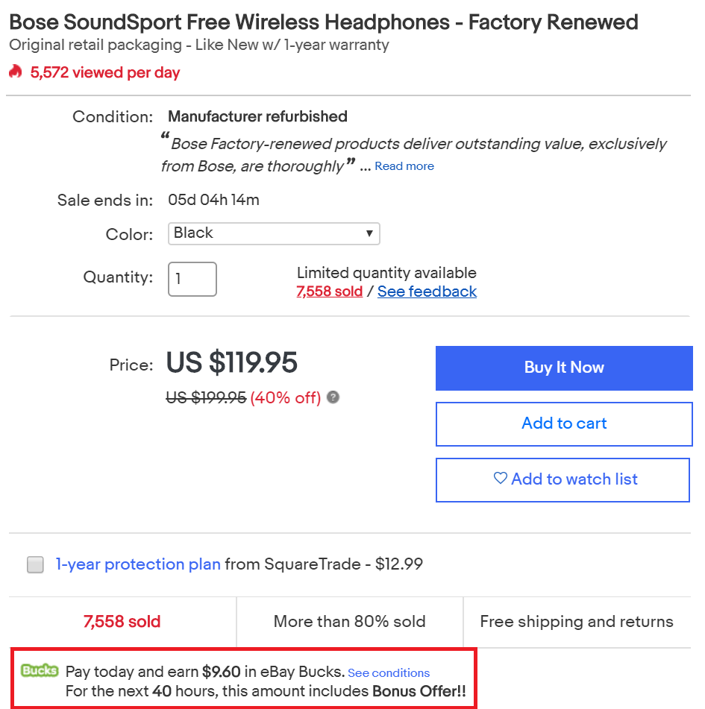The width and height of the screenshot is (705, 709).
Task: Click the Buy It Now button
Action: [564, 368]
